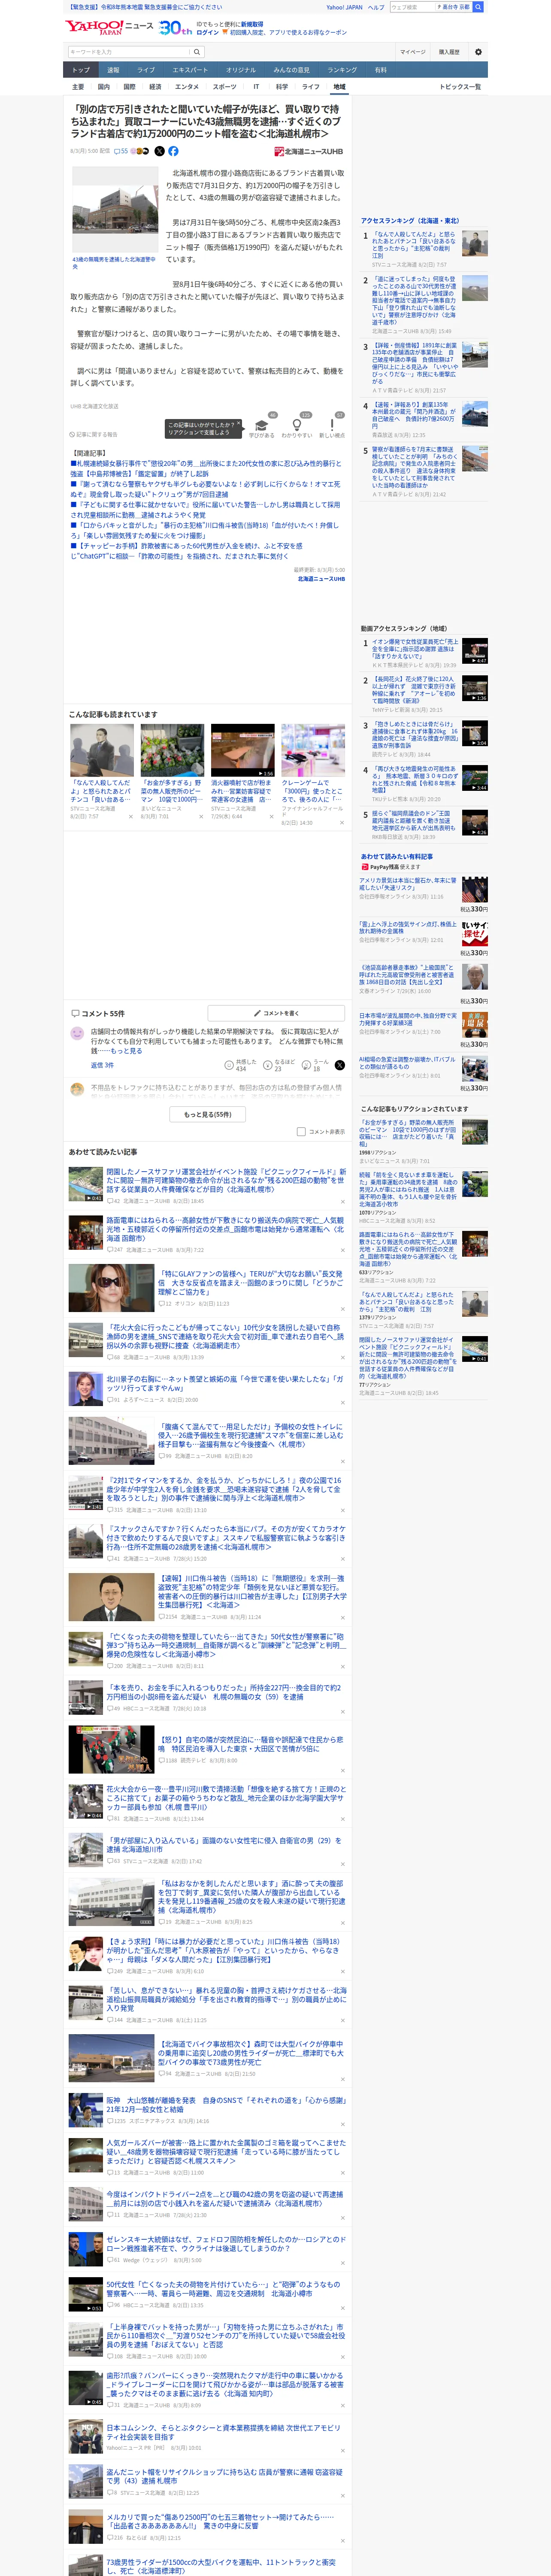
Task: Open the article's 55 comments count icon
Action: coord(120,151)
